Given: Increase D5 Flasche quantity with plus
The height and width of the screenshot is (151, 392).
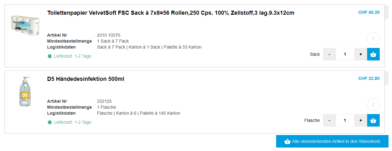Looking at the screenshot, I should pos(361,120).
